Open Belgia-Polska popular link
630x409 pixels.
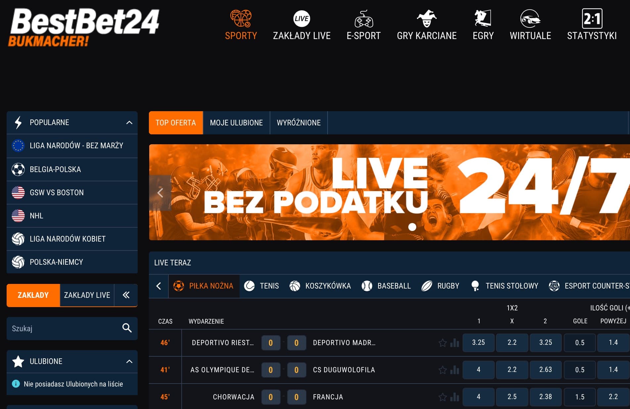[x=55, y=169]
